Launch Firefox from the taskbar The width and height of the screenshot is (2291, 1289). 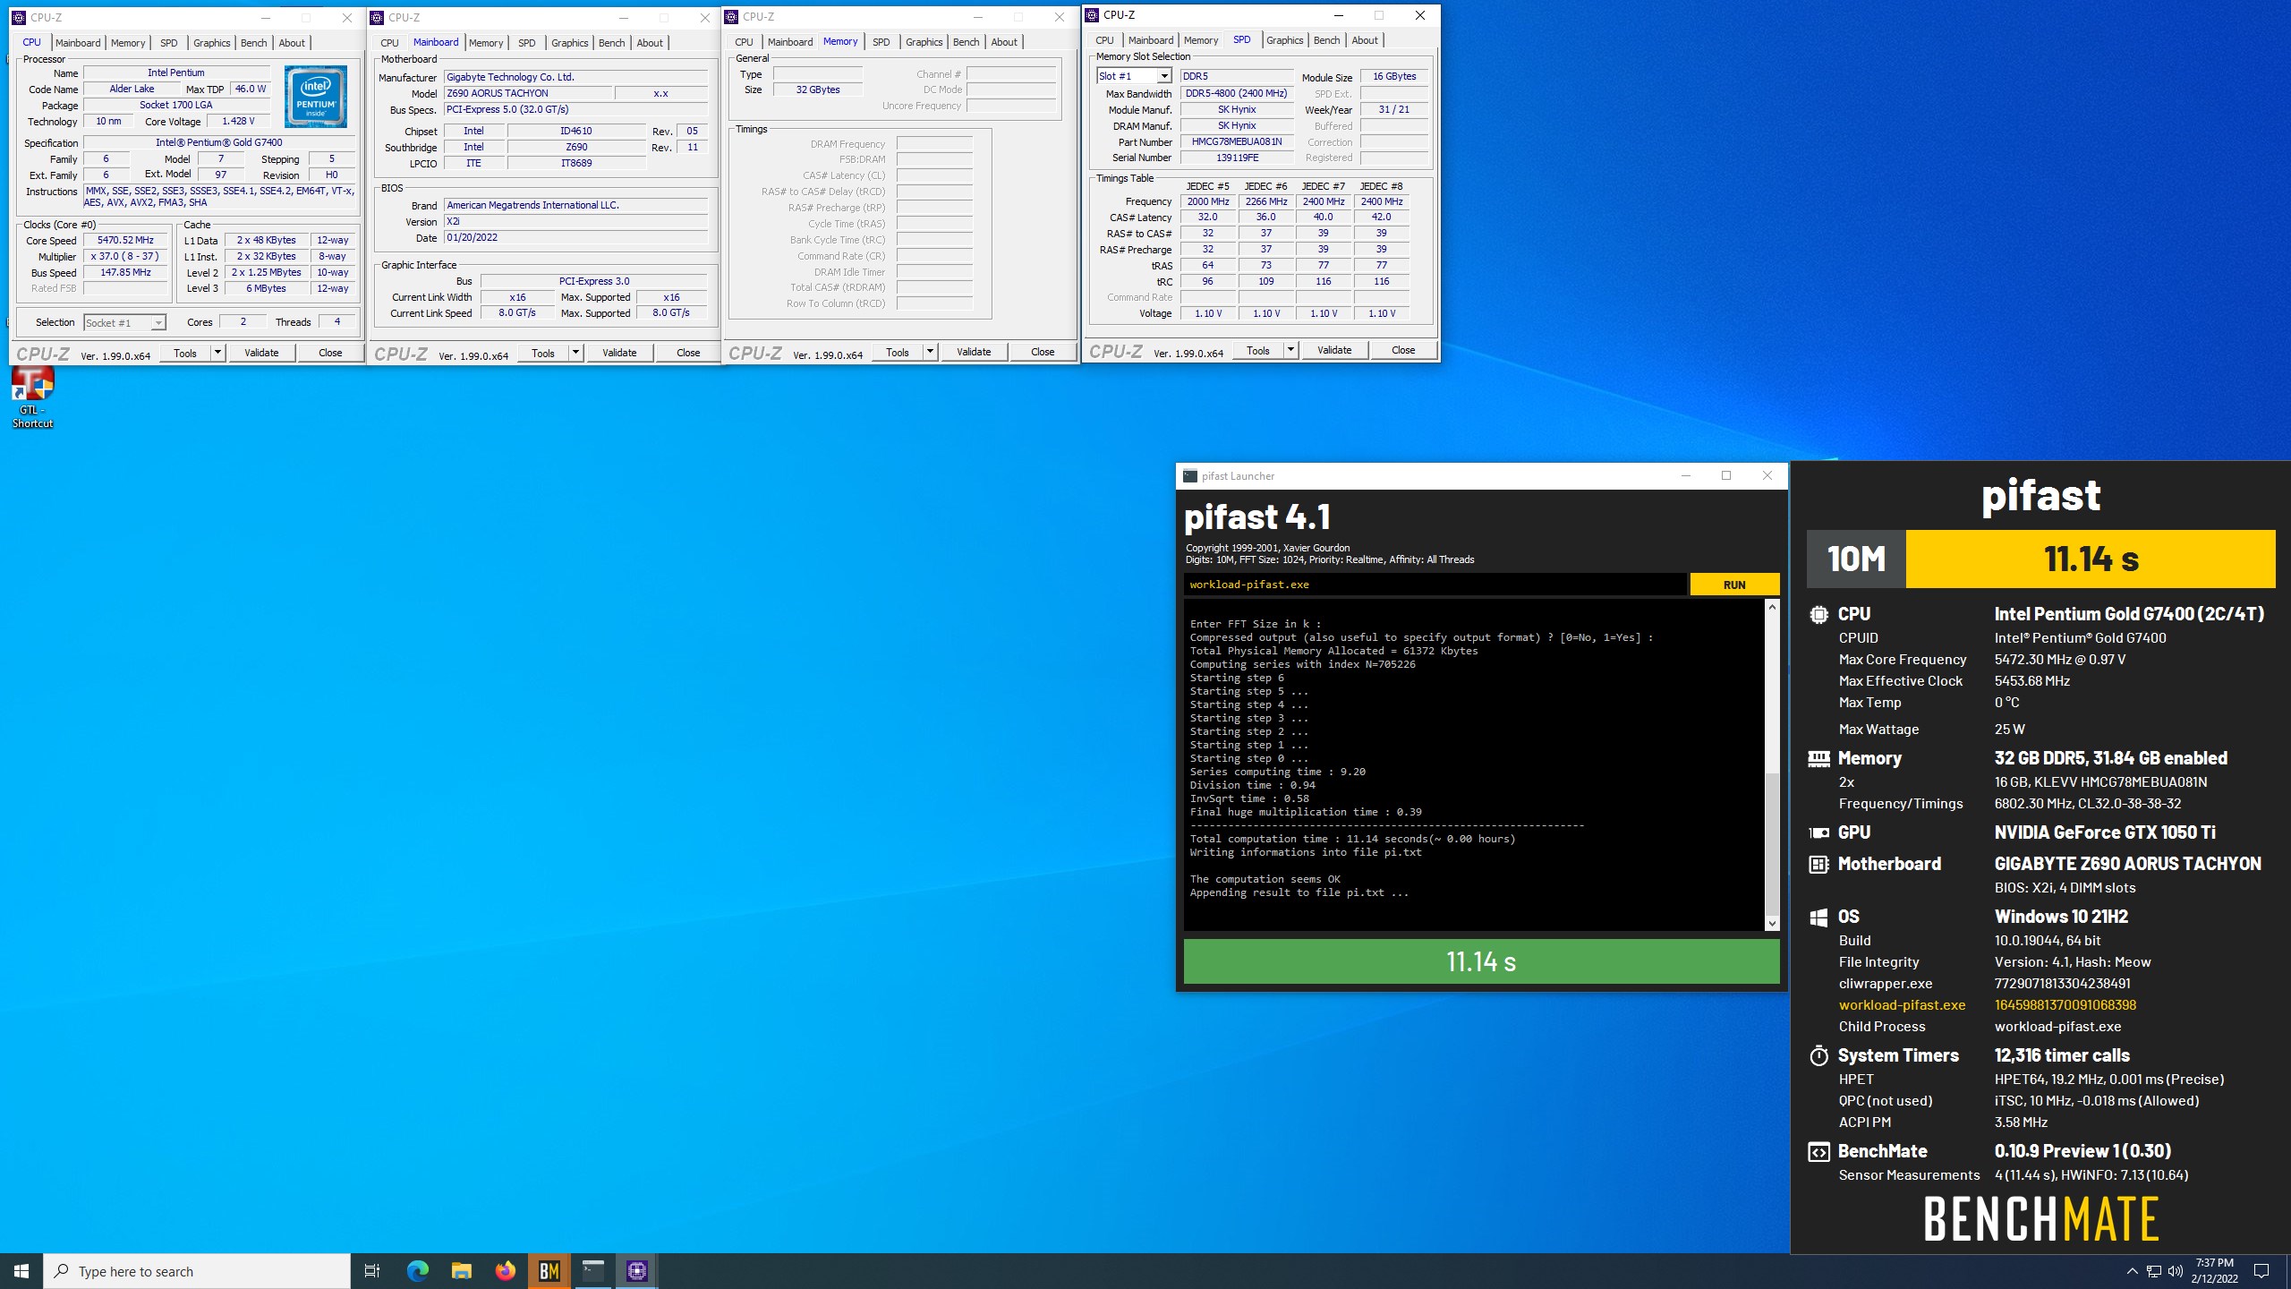point(505,1270)
